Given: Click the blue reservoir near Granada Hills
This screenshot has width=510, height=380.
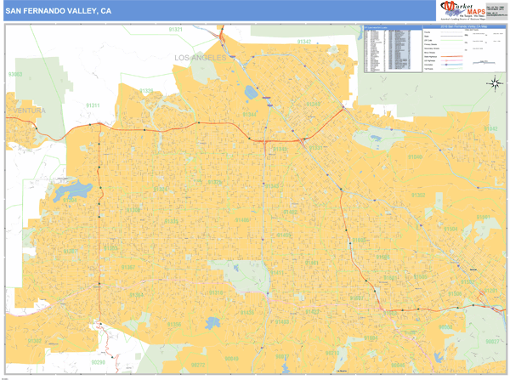Looking at the screenshot, I should (250, 91).
